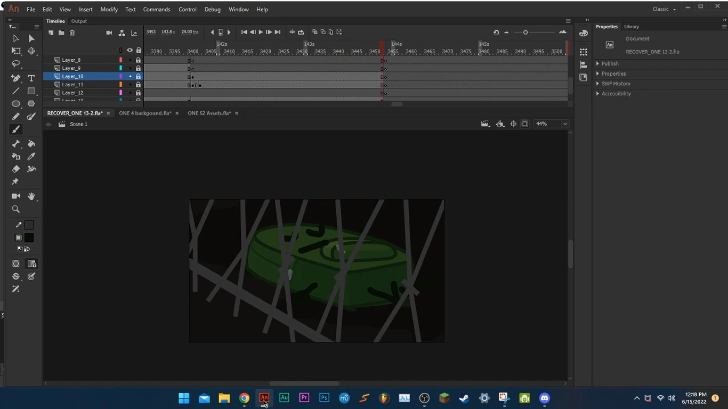The height and width of the screenshot is (409, 728).
Task: Open the stage zoom percentage dropdown
Action: [x=565, y=124]
